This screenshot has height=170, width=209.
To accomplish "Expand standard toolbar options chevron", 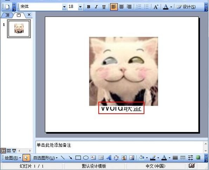I will pyautogui.click(x=14, y=7).
